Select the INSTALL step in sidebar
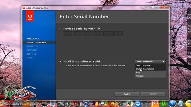The width and height of the screenshot is (191, 107). click(x=31, y=54)
